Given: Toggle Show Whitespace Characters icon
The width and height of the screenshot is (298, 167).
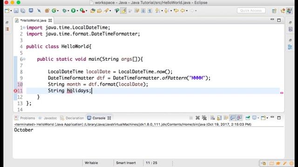Looking at the screenshot, I should pyautogui.click(x=150, y=11).
